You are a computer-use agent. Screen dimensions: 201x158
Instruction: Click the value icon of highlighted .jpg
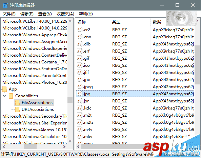(80, 94)
